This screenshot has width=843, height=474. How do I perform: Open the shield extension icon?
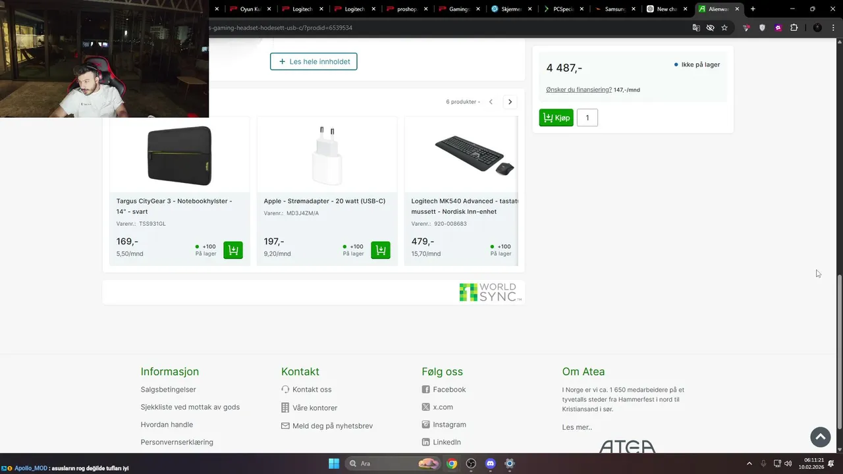click(x=763, y=28)
